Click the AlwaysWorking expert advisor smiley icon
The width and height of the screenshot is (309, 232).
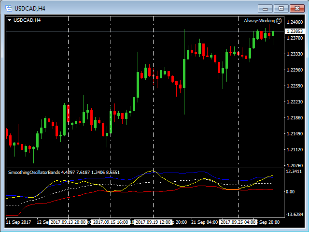point(279,21)
